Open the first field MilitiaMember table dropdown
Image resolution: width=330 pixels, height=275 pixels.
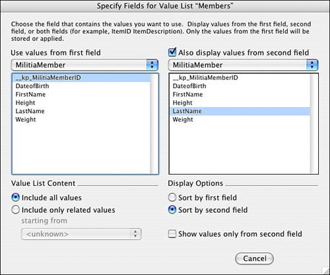pyautogui.click(x=84, y=65)
